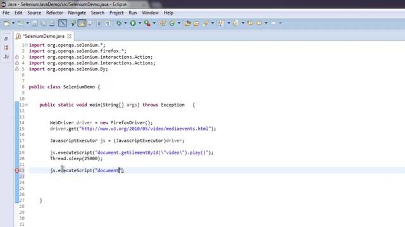Click the Search flashlight icon

pyautogui.click(x=206, y=23)
